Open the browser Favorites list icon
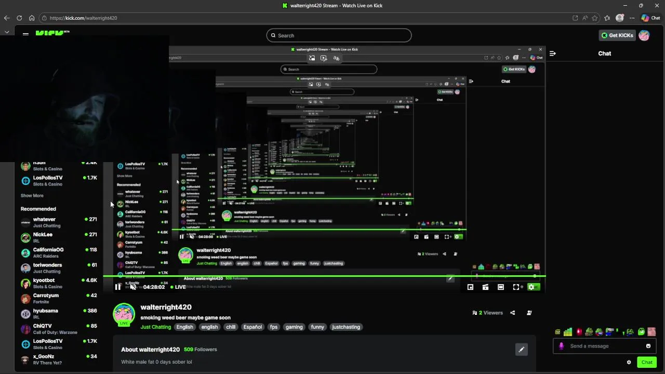Viewport: 665px width, 374px height. click(607, 18)
